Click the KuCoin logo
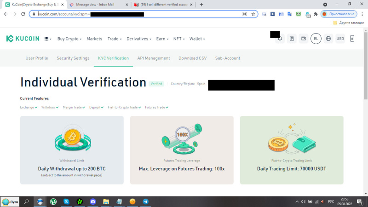 pos(23,39)
